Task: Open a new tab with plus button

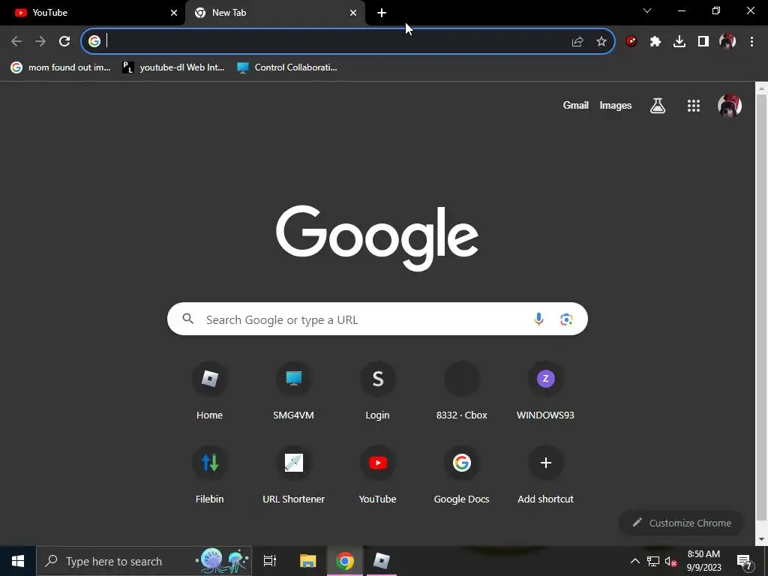Action: point(382,13)
